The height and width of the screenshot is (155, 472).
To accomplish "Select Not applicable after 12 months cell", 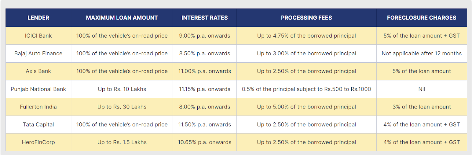I will pyautogui.click(x=422, y=54).
